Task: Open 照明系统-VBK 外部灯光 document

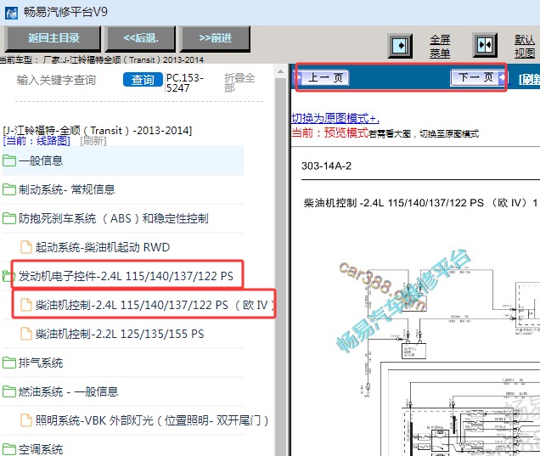Action: click(144, 420)
